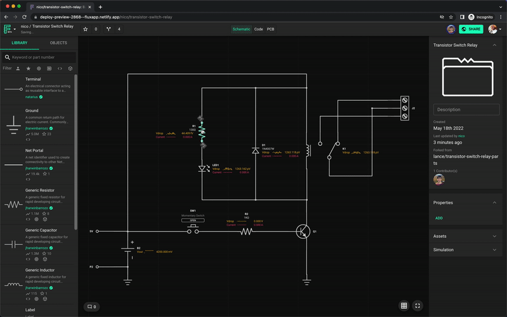The width and height of the screenshot is (507, 317).
Task: Reload the page in the browser
Action: click(24, 17)
